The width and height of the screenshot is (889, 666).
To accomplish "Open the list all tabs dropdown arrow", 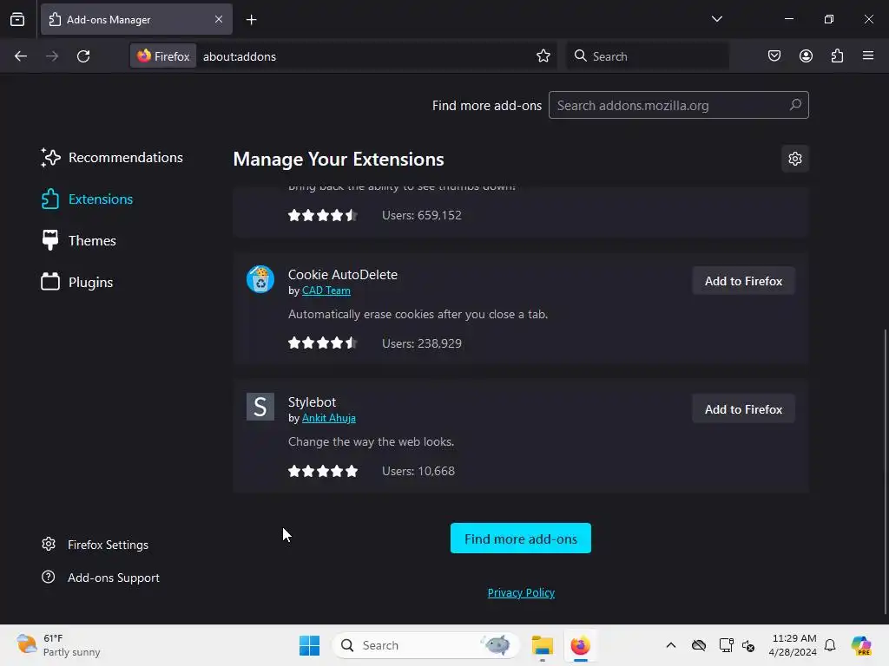I will [x=716, y=19].
